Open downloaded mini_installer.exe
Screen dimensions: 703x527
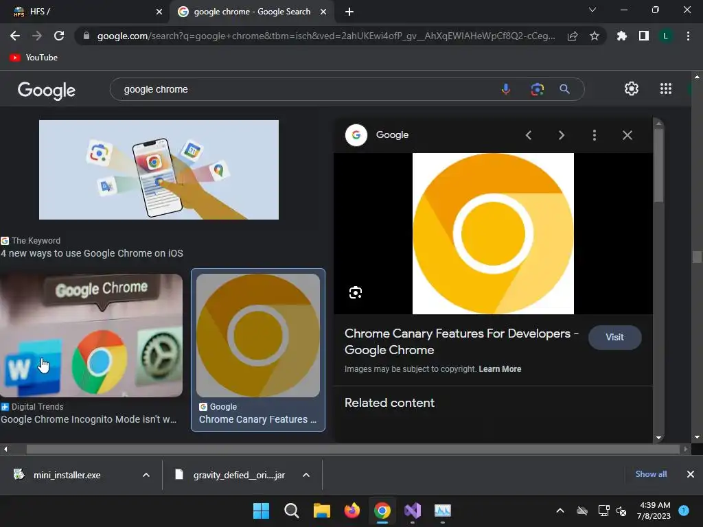[67, 475]
